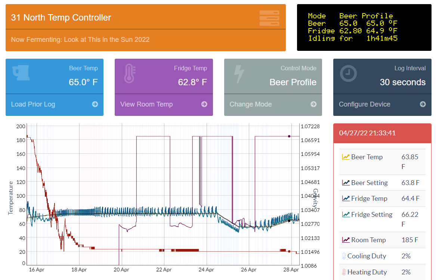The height and width of the screenshot is (280, 436).
Task: Click the purple data point on chart
Action: click(289, 136)
